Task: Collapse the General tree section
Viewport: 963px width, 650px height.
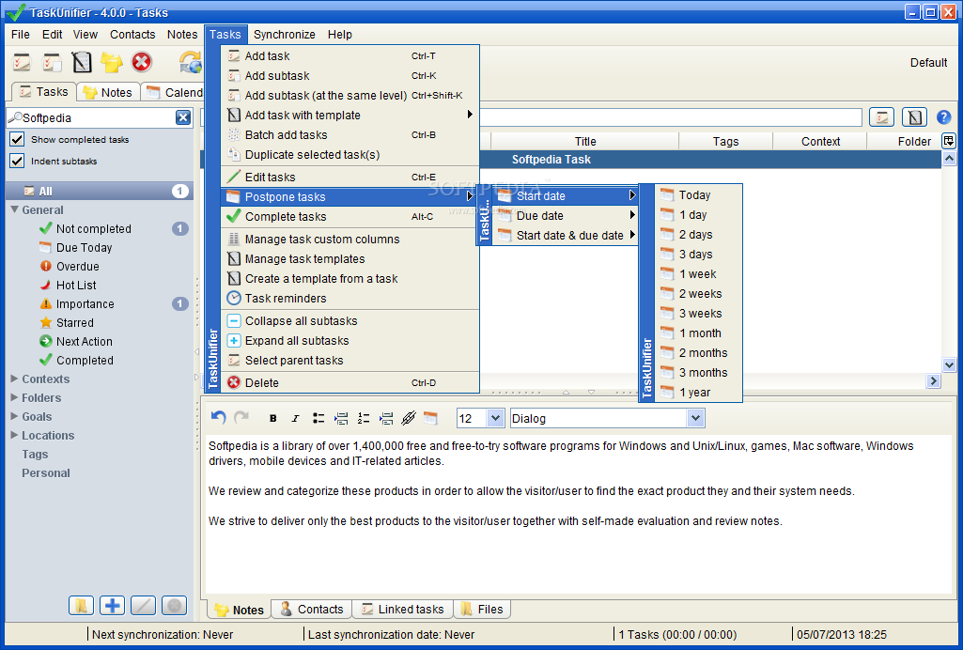Action: 14,209
